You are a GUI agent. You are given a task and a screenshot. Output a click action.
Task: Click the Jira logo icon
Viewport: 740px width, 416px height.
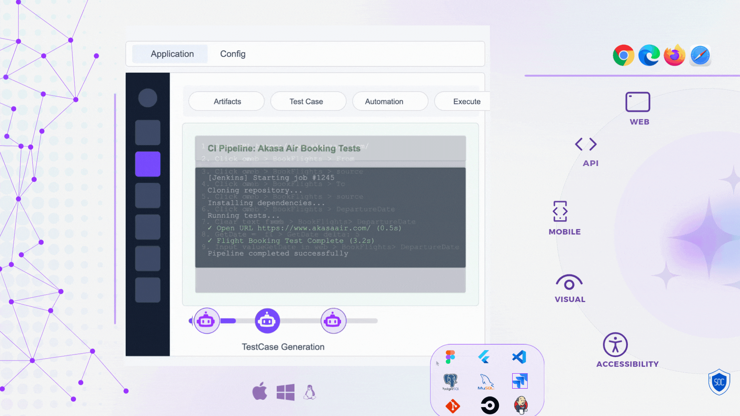click(520, 381)
